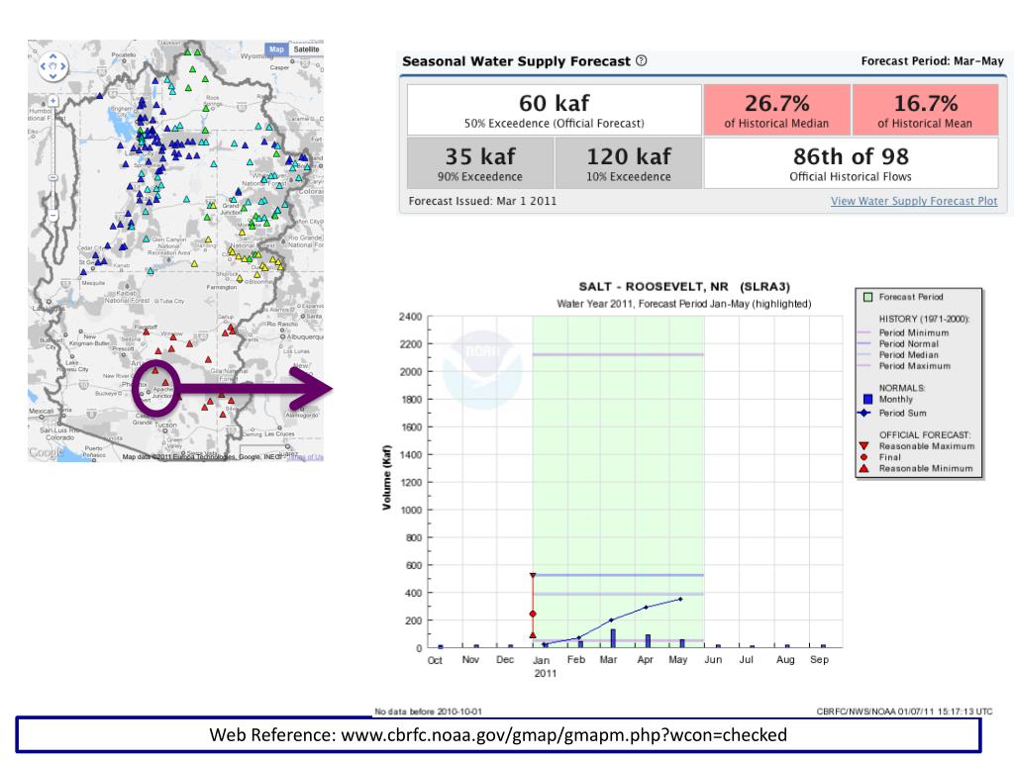1014x760 pixels.
Task: Open the Seasonal Water Supply Forecast help icon
Action: tap(643, 61)
